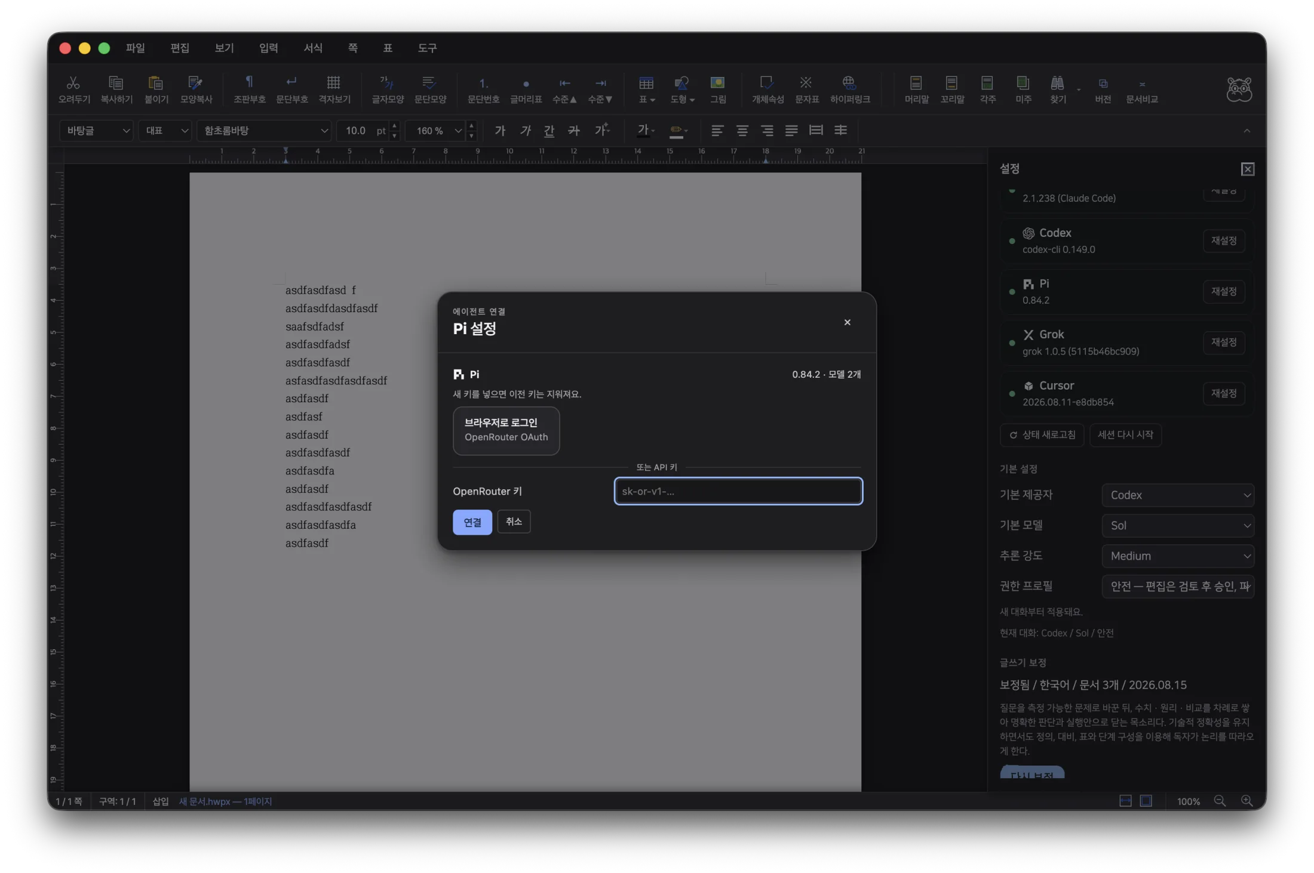
Task: Open the 기본 모델 Sol dropdown
Action: [x=1178, y=525]
